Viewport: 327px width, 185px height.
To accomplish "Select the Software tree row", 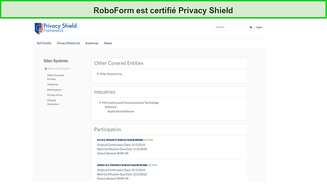I will click(x=111, y=107).
